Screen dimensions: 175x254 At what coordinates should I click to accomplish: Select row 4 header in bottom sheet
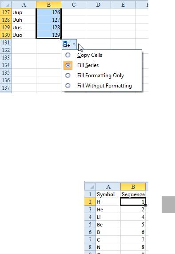click(90, 217)
